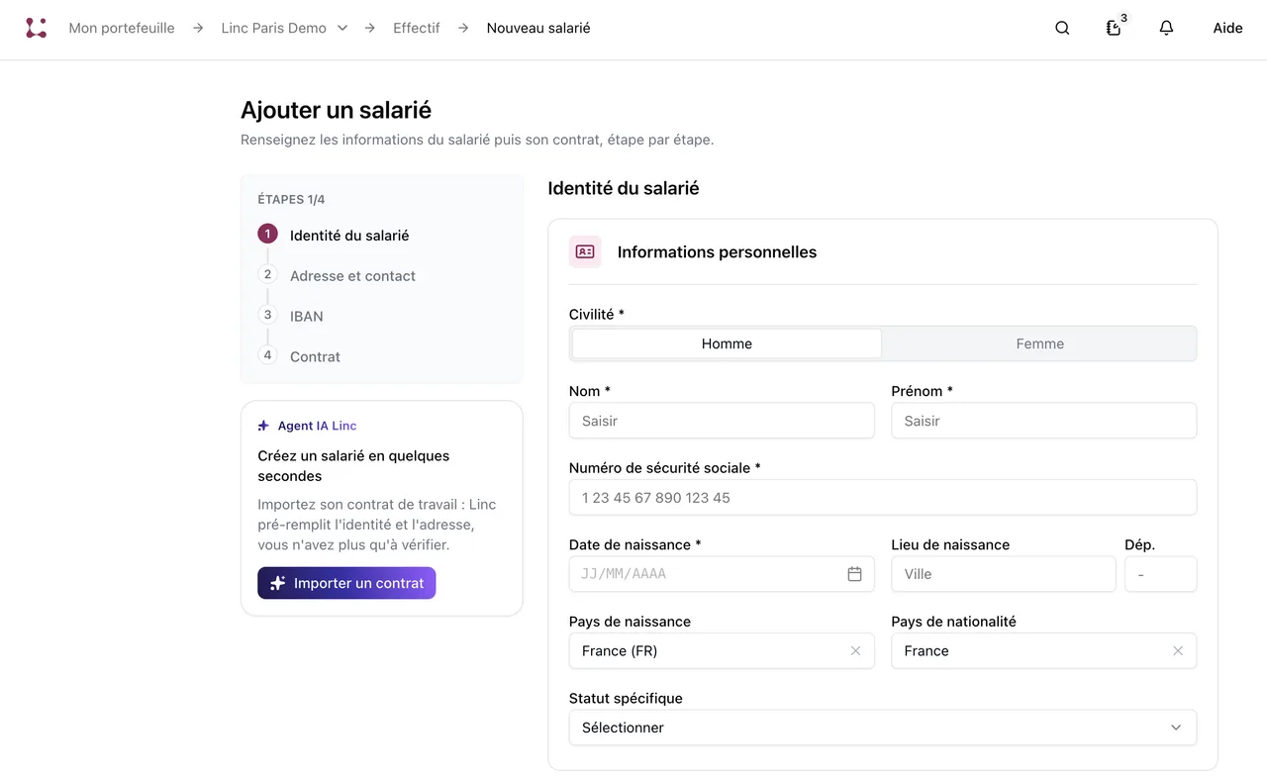Screen dimensions: 1267x778
Task: Click Nouveau salarié breadcrumb
Action: tap(538, 28)
